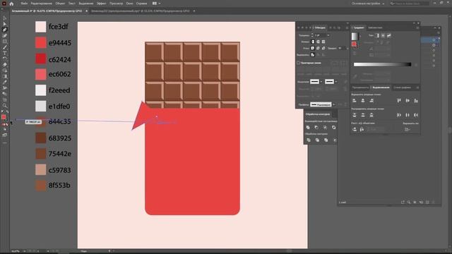Click the c62424 red color swatch
Viewport: 452px width, 254px height.
point(41,59)
